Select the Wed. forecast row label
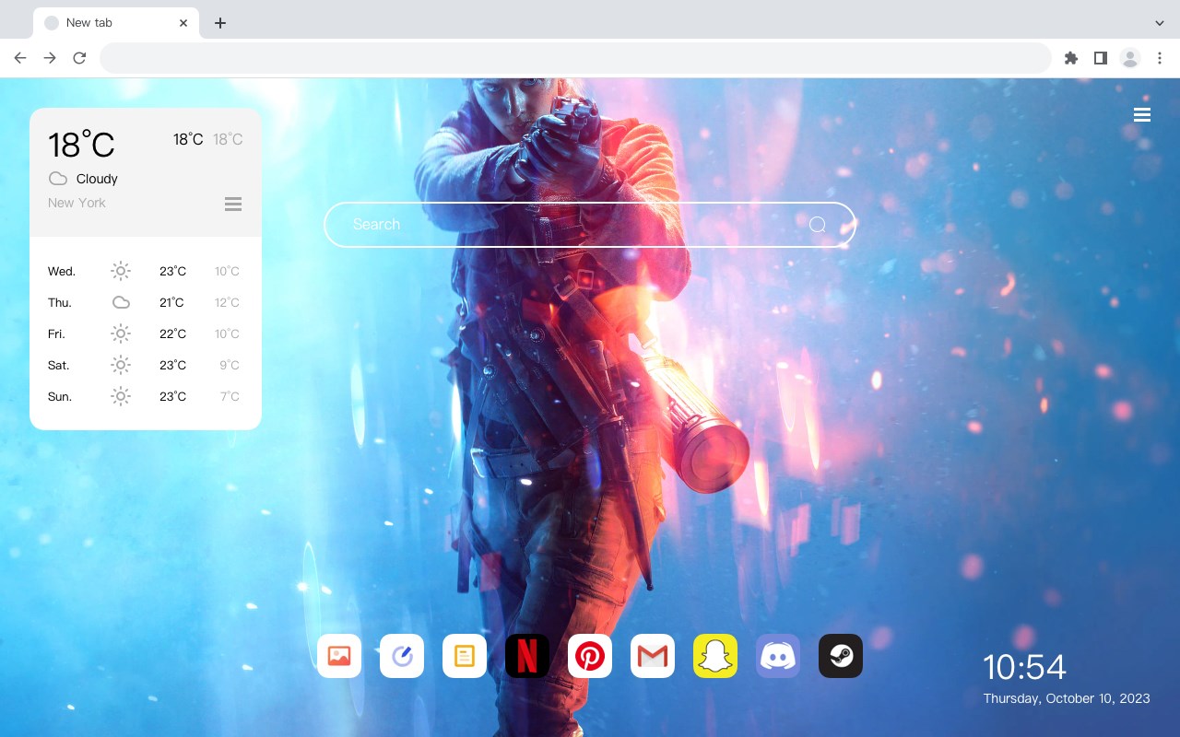 62,272
